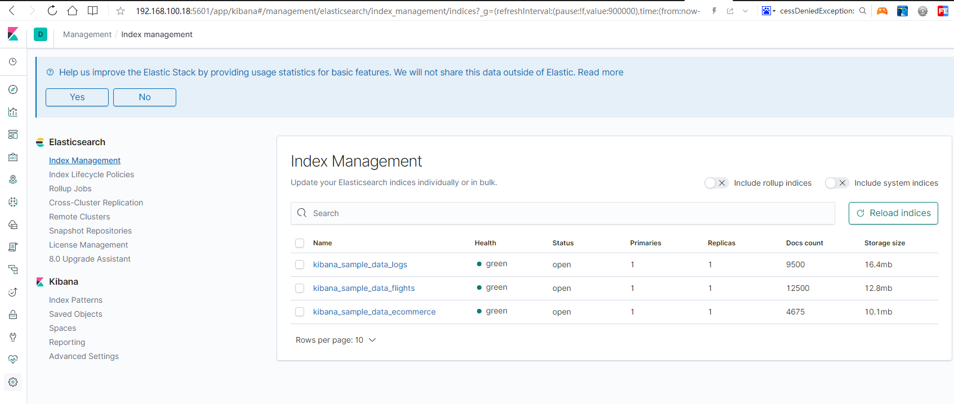Open Maps from the sidebar icon
This screenshot has height=404, width=954.
point(13,179)
